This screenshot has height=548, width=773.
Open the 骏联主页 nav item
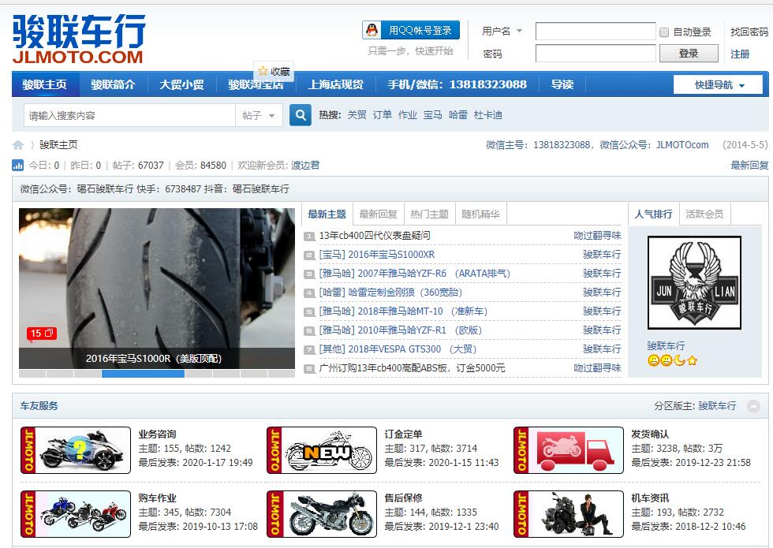44,85
